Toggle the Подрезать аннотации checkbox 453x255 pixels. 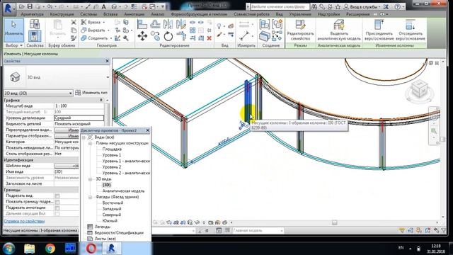(x=57, y=208)
